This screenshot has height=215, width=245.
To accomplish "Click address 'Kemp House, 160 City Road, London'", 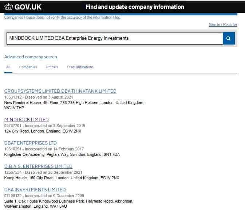I will 36,178.
